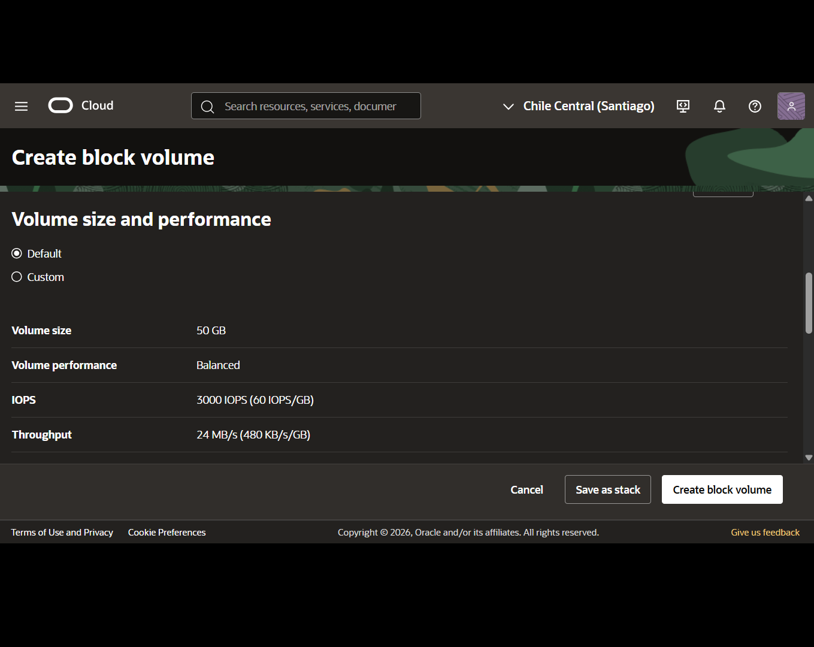
Task: Open the Help question mark icon
Action: click(754, 106)
